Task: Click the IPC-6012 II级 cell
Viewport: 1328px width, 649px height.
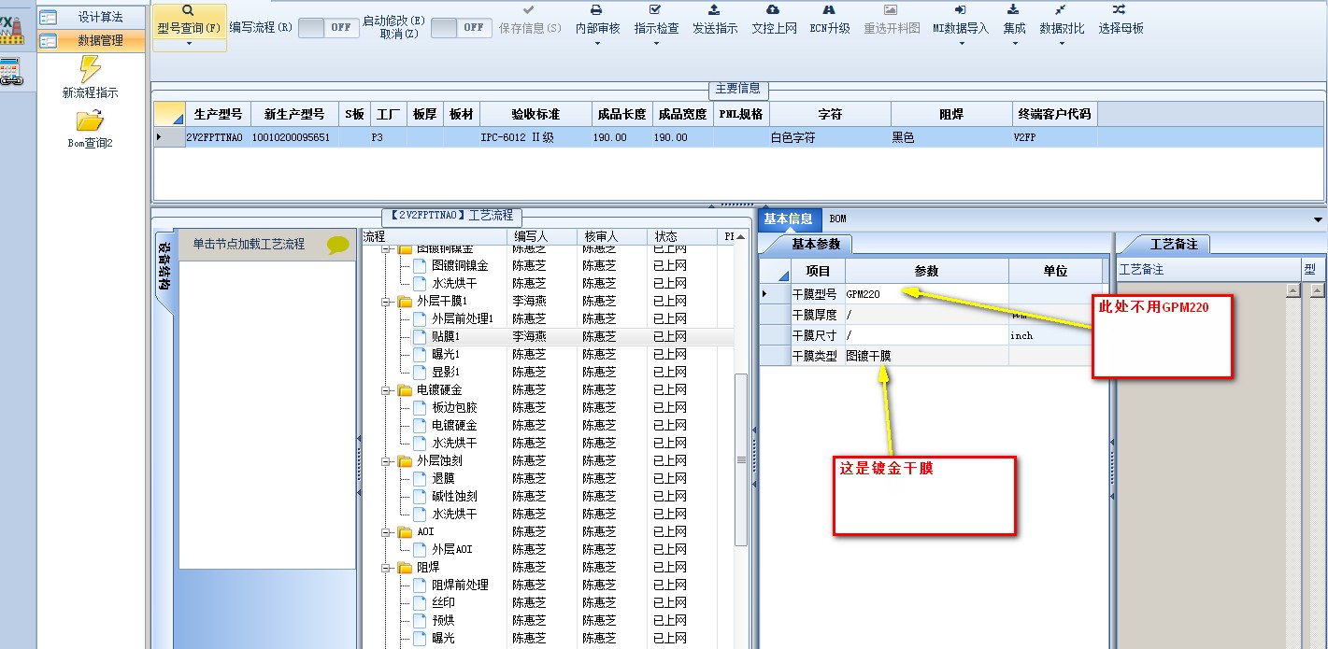Action: [x=535, y=137]
